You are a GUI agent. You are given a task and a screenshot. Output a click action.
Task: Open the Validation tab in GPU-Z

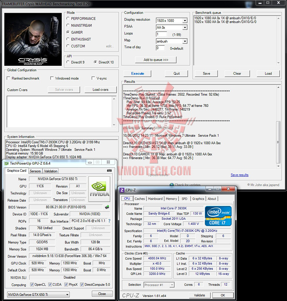tap(51, 171)
